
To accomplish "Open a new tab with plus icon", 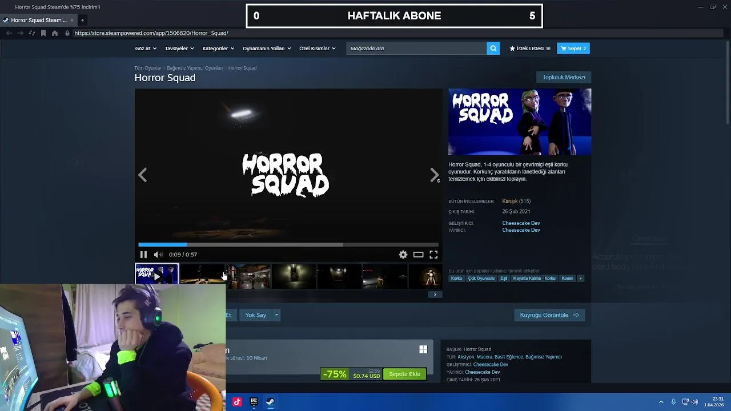I will click(x=82, y=20).
